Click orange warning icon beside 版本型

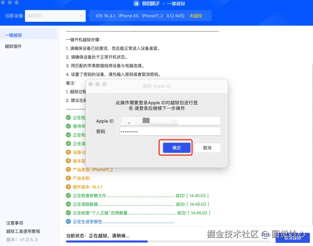[x=68, y=161]
